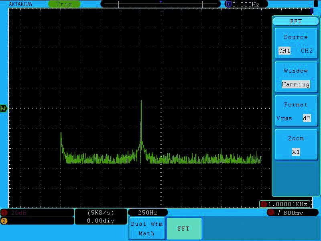Viewport: 321px width, 241px height.
Task: Click the blue trigger level marker top right
Action: pyautogui.click(x=312, y=11)
